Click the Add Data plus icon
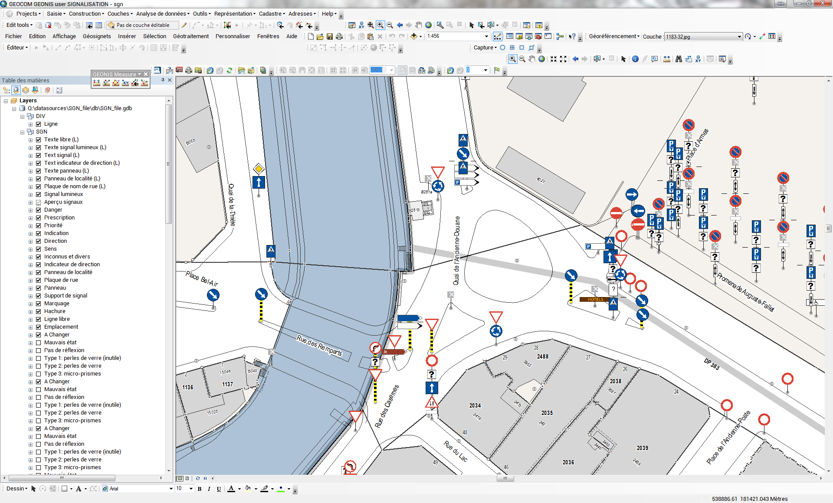This screenshot has height=503, width=833. pyautogui.click(x=414, y=36)
